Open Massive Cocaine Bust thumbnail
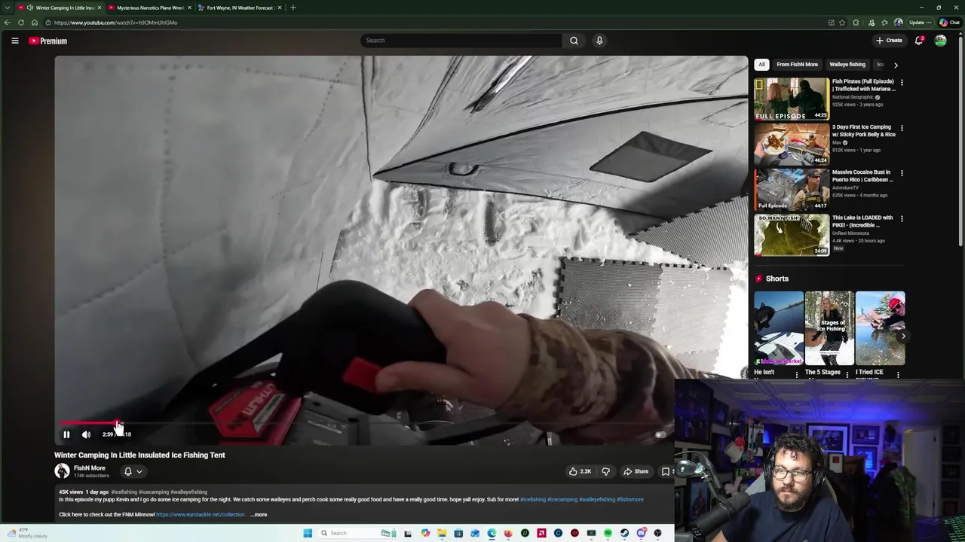This screenshot has height=542, width=965. click(x=792, y=189)
